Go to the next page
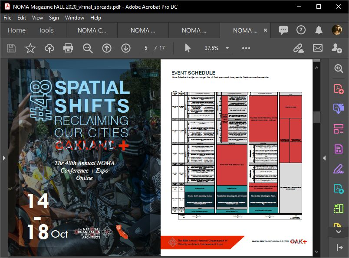The width and height of the screenshot is (349, 258). (126, 48)
